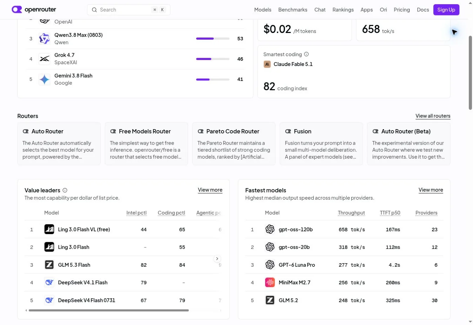Sort by Throughput column header

click(351, 213)
